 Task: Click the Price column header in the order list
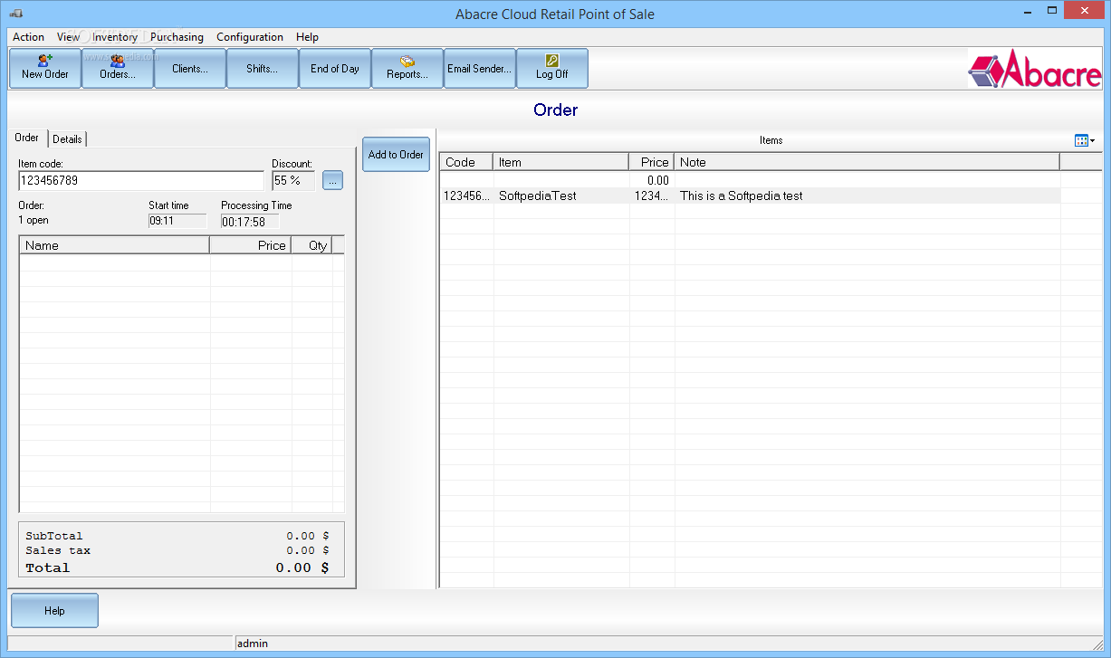tap(251, 245)
